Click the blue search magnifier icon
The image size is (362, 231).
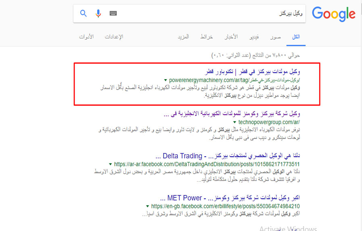83,13
